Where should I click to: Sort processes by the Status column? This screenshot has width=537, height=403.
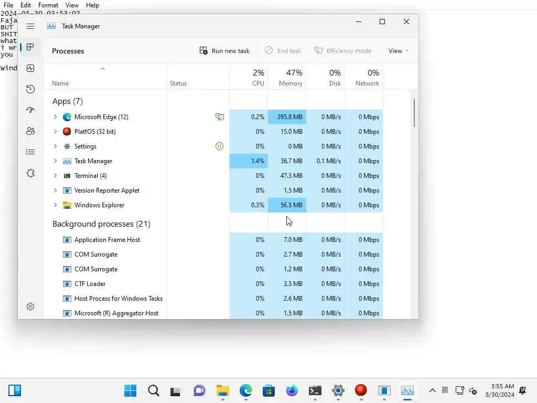[x=198, y=77]
